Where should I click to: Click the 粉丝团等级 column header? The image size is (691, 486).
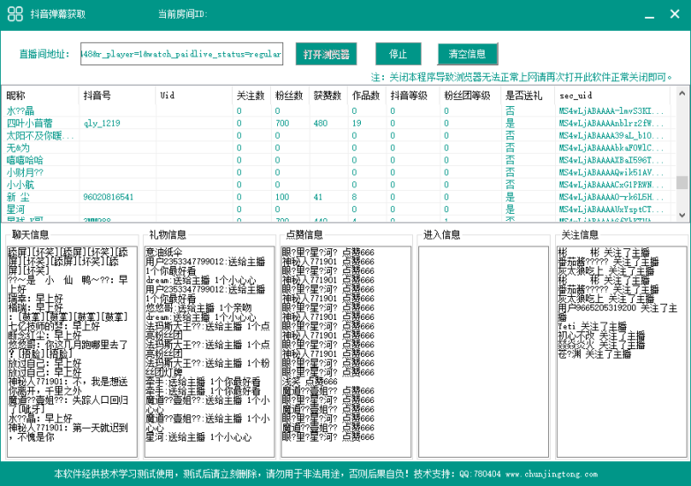[x=469, y=95]
